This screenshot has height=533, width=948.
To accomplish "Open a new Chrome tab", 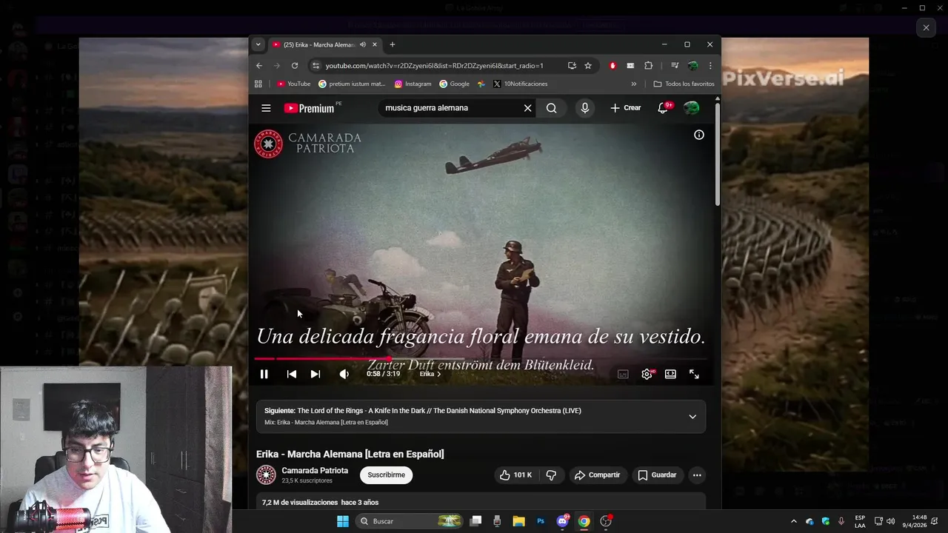I will click(x=393, y=44).
